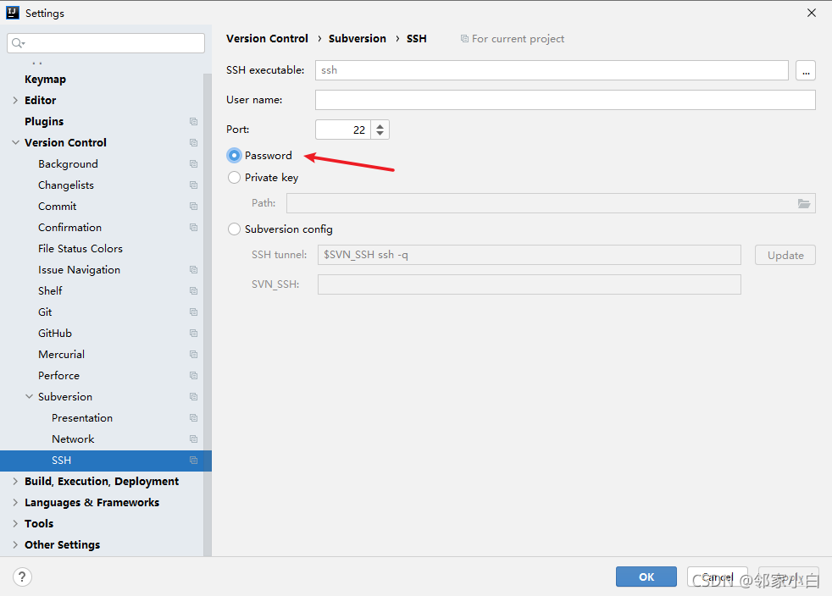Image resolution: width=832 pixels, height=596 pixels.
Task: Collapse the Subversion tree node
Action: (29, 396)
